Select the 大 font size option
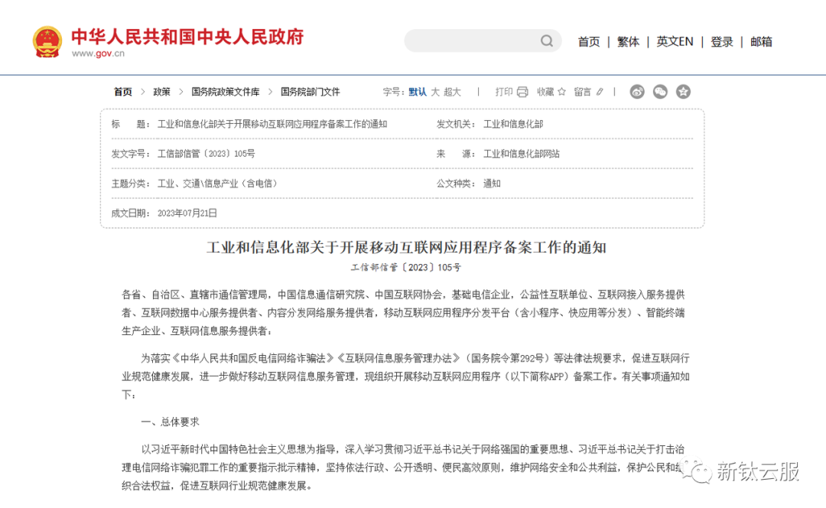Viewport: 826px width, 508px height. click(437, 91)
